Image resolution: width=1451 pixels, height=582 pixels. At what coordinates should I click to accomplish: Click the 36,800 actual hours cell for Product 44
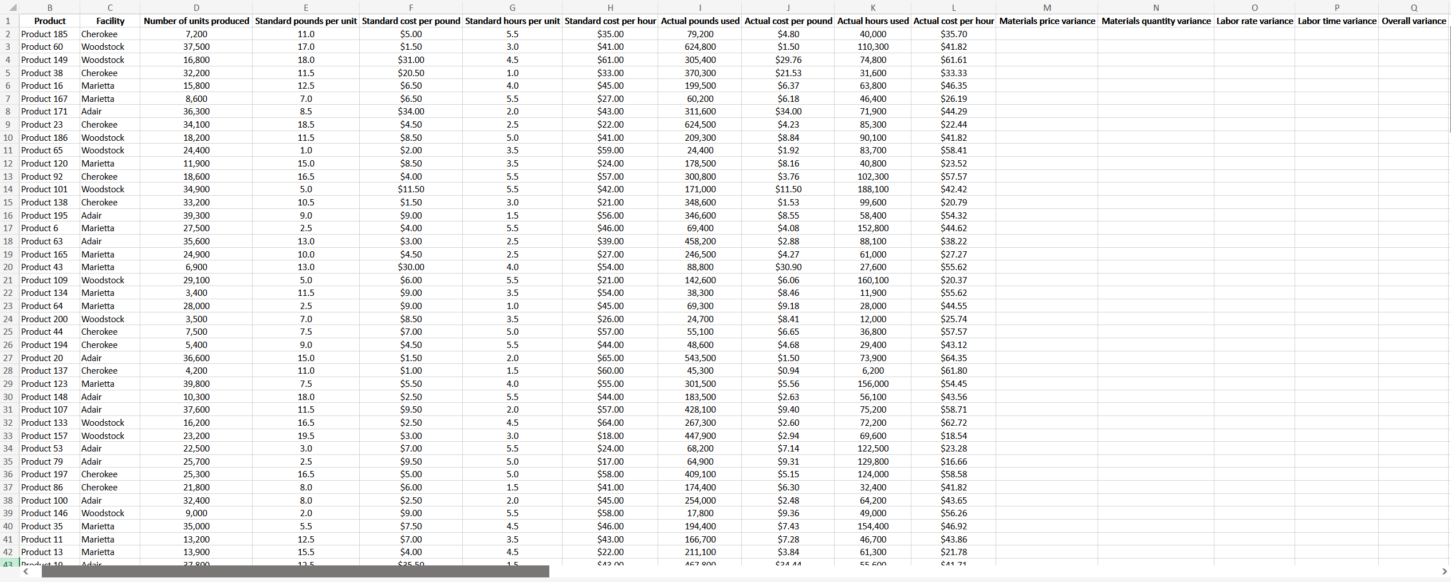pos(873,332)
